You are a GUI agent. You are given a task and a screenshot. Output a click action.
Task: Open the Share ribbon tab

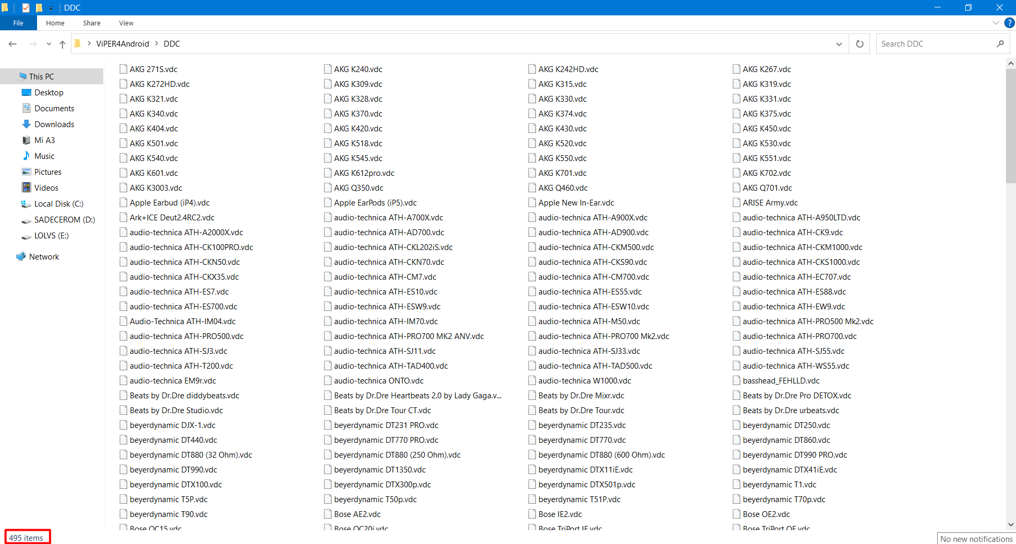[92, 23]
